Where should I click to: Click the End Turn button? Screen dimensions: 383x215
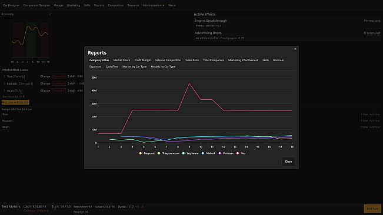pyautogui.click(x=372, y=209)
